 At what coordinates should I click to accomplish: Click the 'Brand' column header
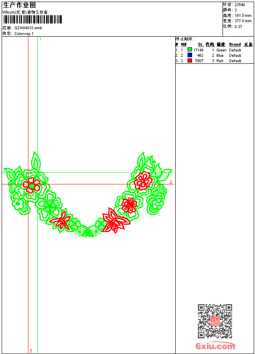coord(235,44)
